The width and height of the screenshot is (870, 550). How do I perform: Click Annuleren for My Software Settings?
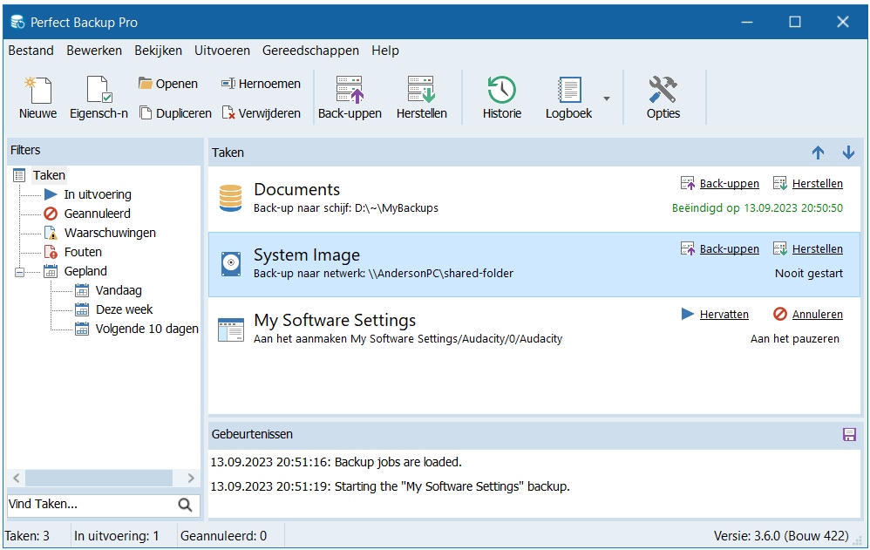817,314
